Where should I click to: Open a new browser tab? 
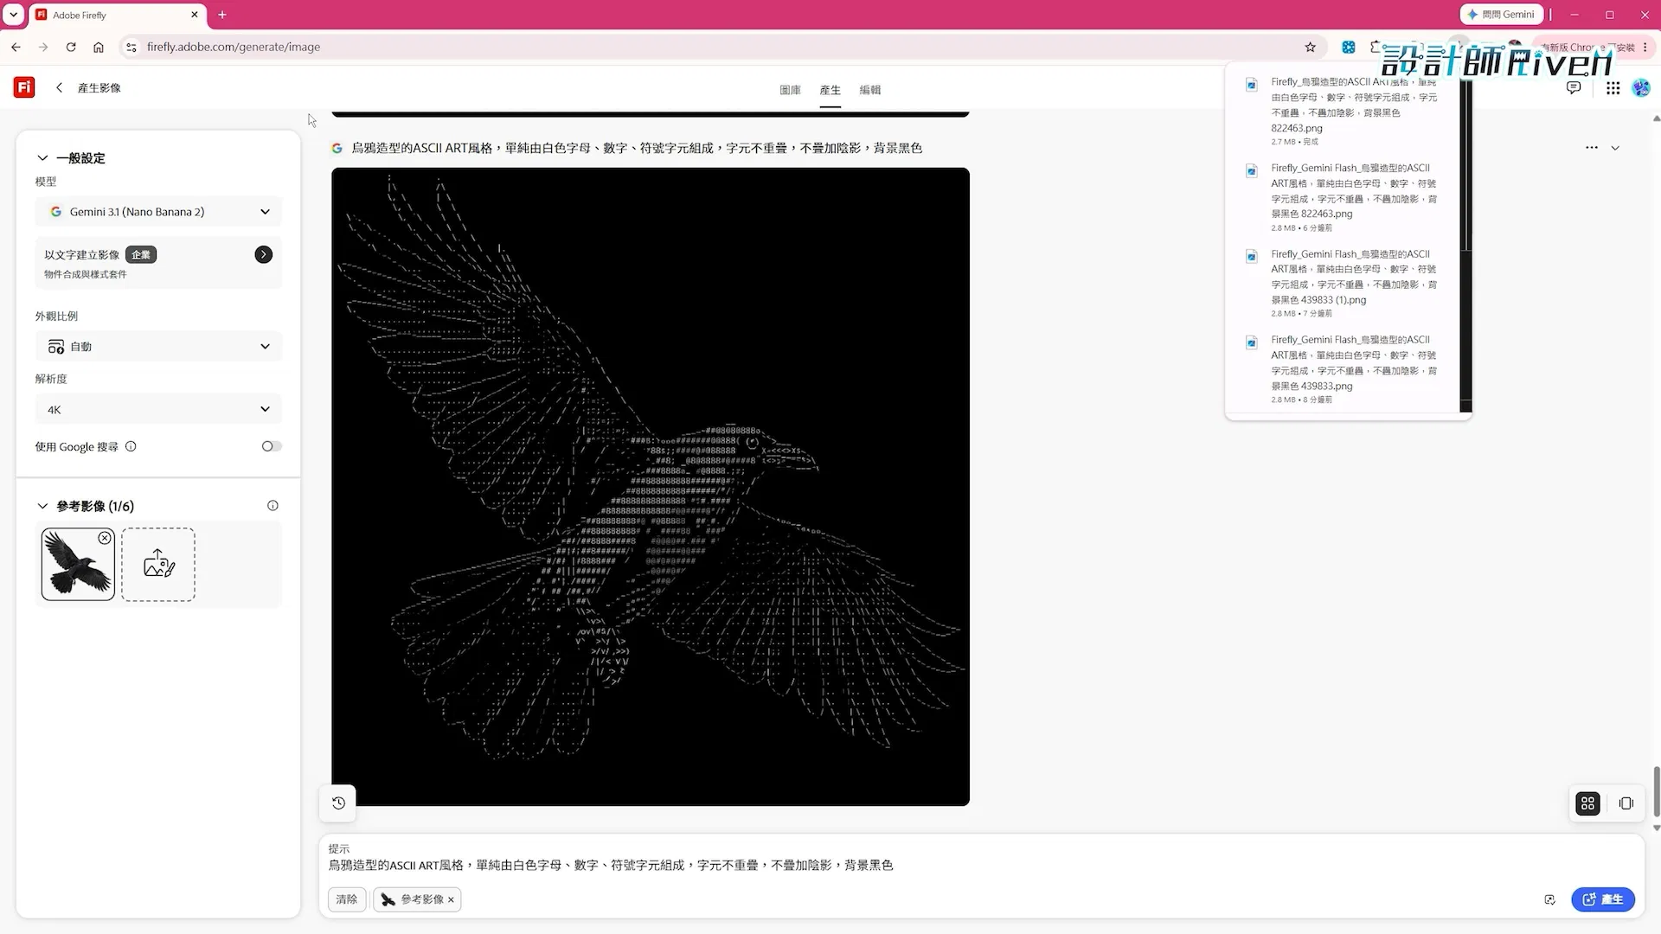222,15
